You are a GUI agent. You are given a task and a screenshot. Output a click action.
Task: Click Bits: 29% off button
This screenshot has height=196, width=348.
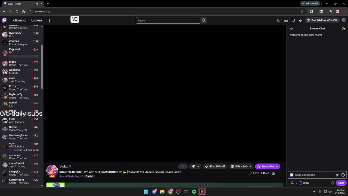click(x=215, y=166)
